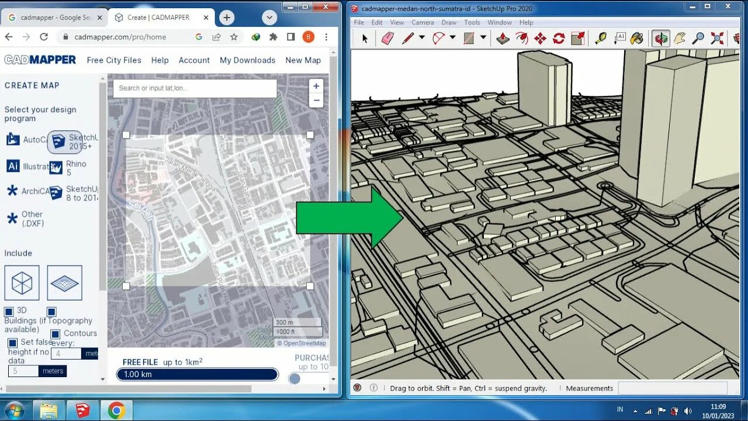Open the Account link
The height and width of the screenshot is (421, 748).
point(194,60)
